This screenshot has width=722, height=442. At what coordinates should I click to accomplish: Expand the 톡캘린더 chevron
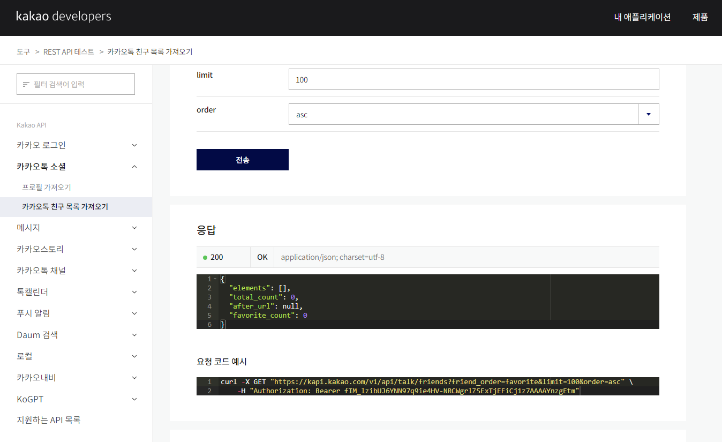click(134, 292)
